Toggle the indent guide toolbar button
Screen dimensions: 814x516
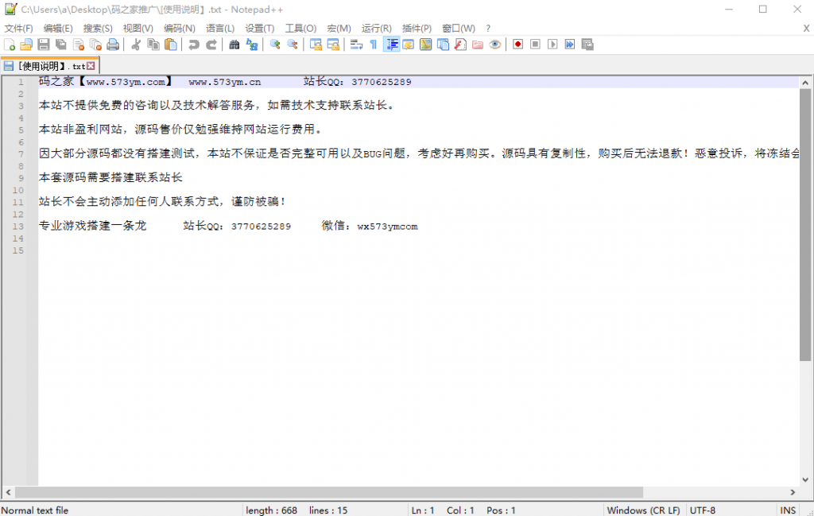pos(391,45)
